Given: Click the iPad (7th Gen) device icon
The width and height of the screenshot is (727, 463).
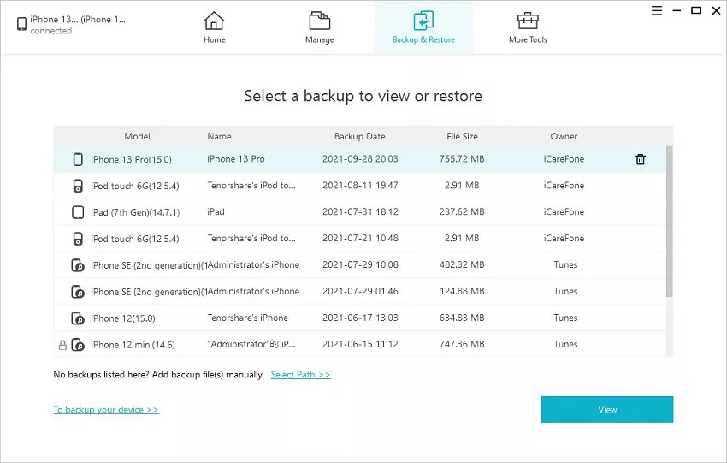Looking at the screenshot, I should [x=77, y=212].
